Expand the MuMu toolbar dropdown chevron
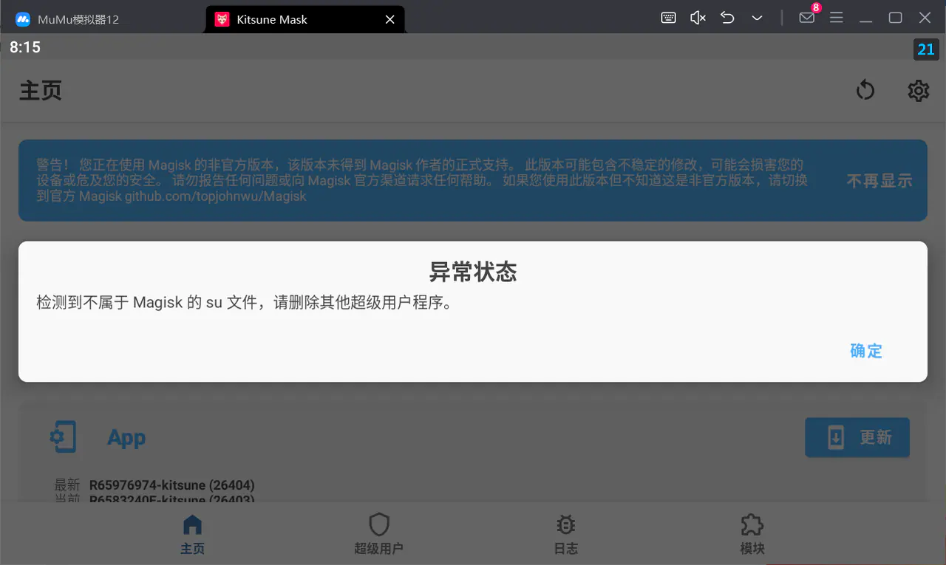 [x=757, y=18]
